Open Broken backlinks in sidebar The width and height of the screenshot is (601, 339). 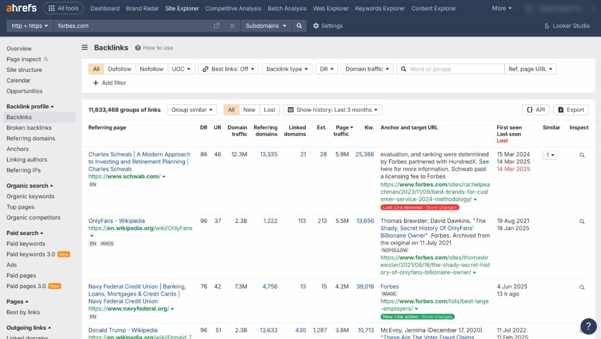coord(29,128)
